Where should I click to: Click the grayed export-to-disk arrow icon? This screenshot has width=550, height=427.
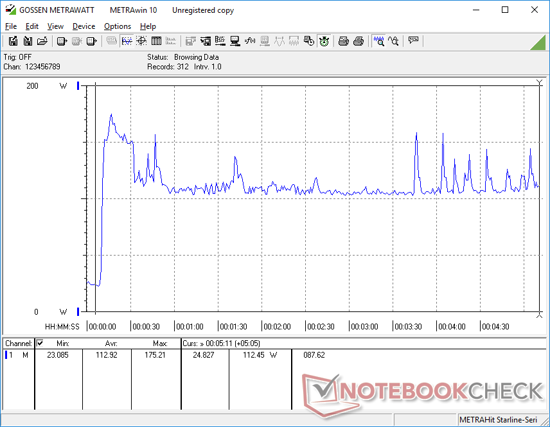190,41
